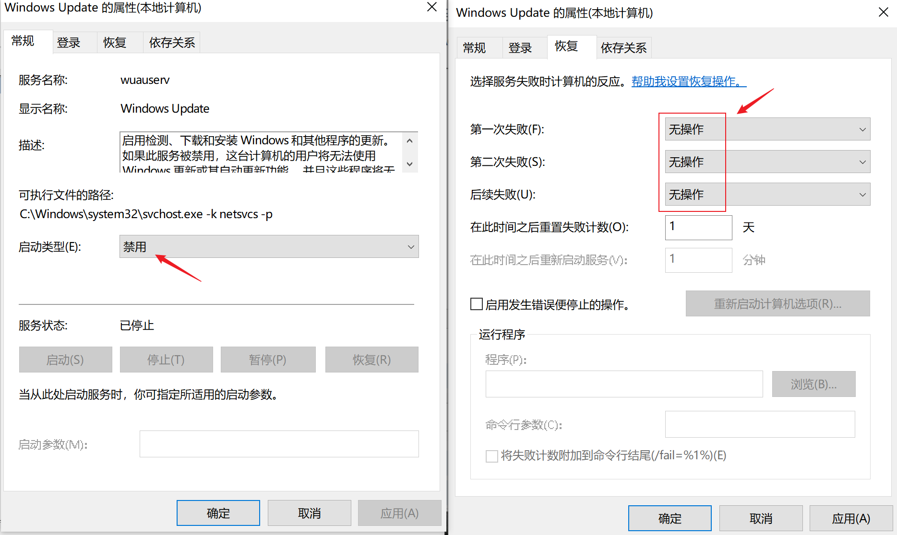Screen dimensions: 897x535
Task: Expand 后续失败 action dropdown
Action: click(767, 194)
